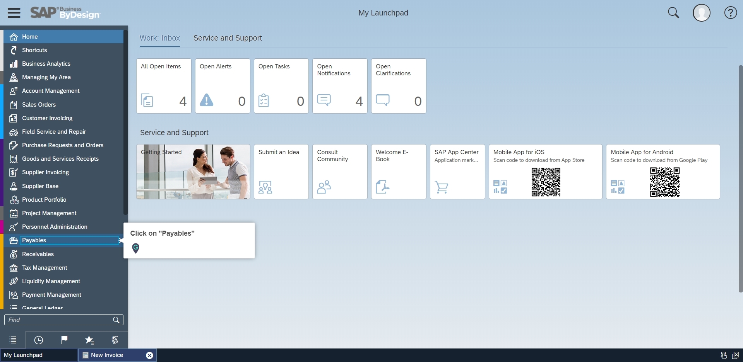
Task: Click the SAP Business ByDesign logo
Action: (65, 13)
